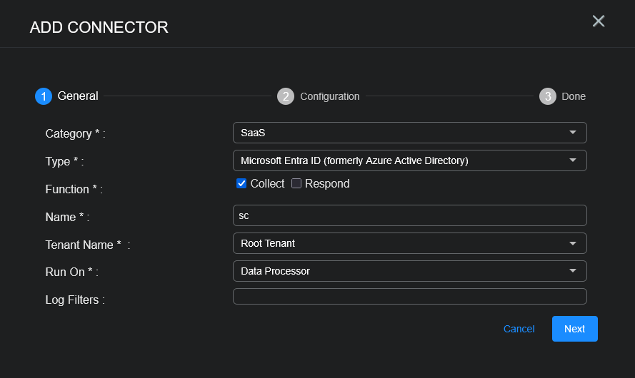
Task: Uncheck the Collect function checkbox
Action: click(x=241, y=184)
